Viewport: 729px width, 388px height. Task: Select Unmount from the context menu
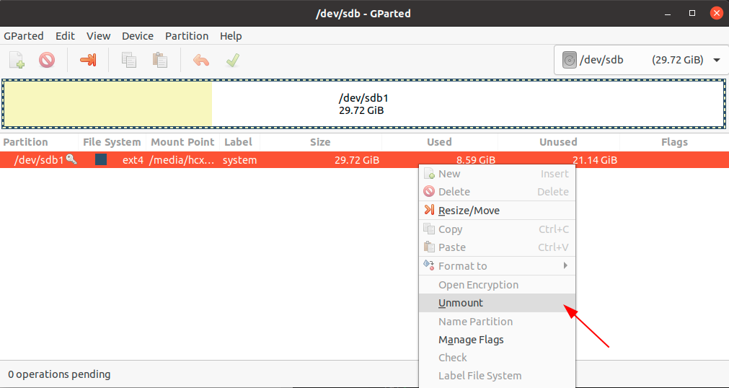point(461,303)
